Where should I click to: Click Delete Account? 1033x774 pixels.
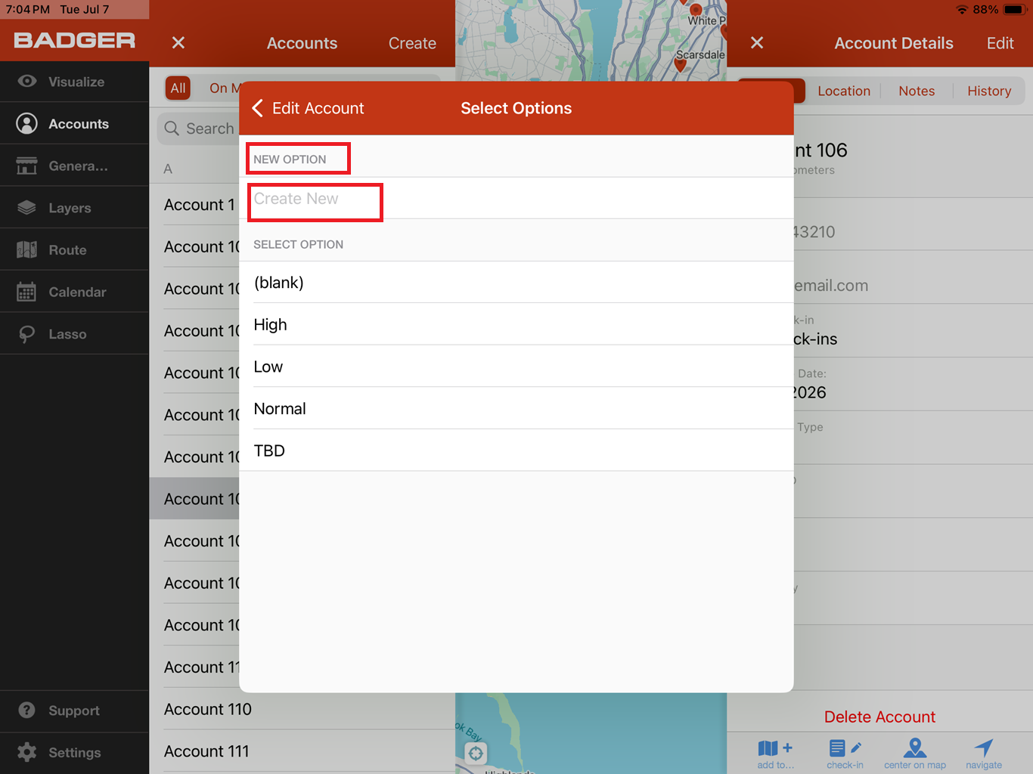(879, 717)
